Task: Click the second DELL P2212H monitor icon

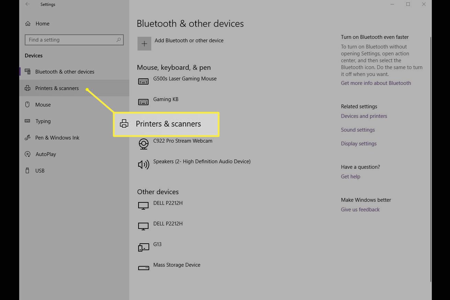Action: 143,226
